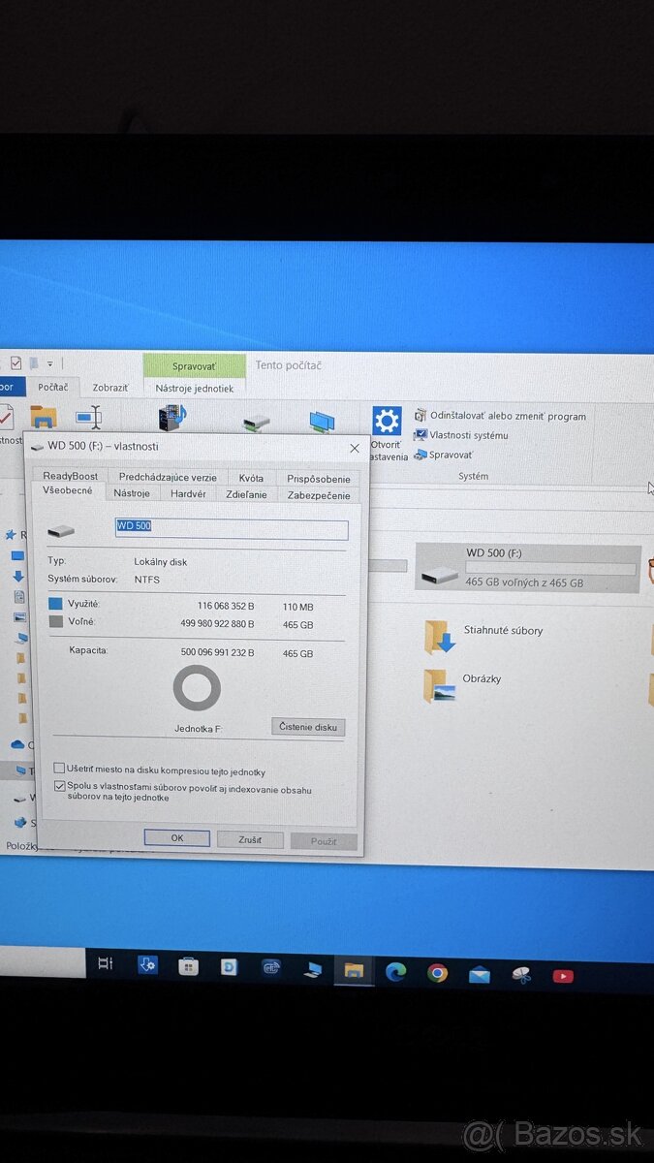Launch Microsoft Edge from the taskbar
The image size is (654, 1163).
coord(395,971)
